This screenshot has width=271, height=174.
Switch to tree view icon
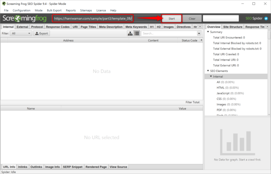click(130, 34)
